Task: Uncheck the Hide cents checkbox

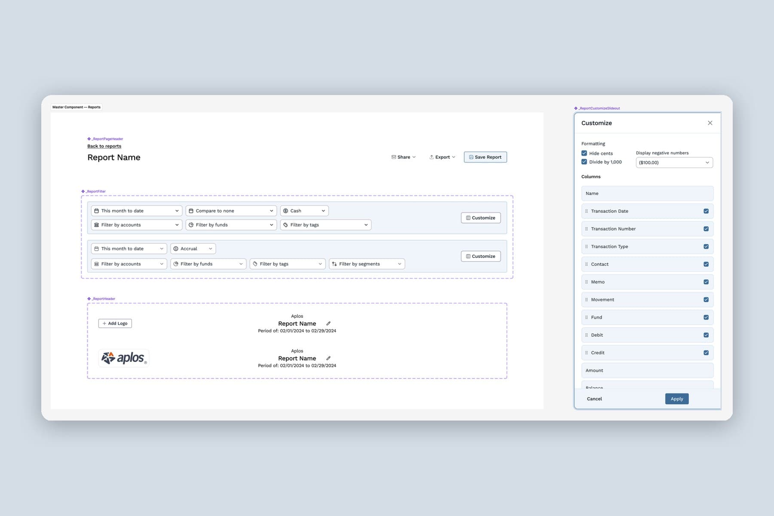Action: click(x=584, y=153)
